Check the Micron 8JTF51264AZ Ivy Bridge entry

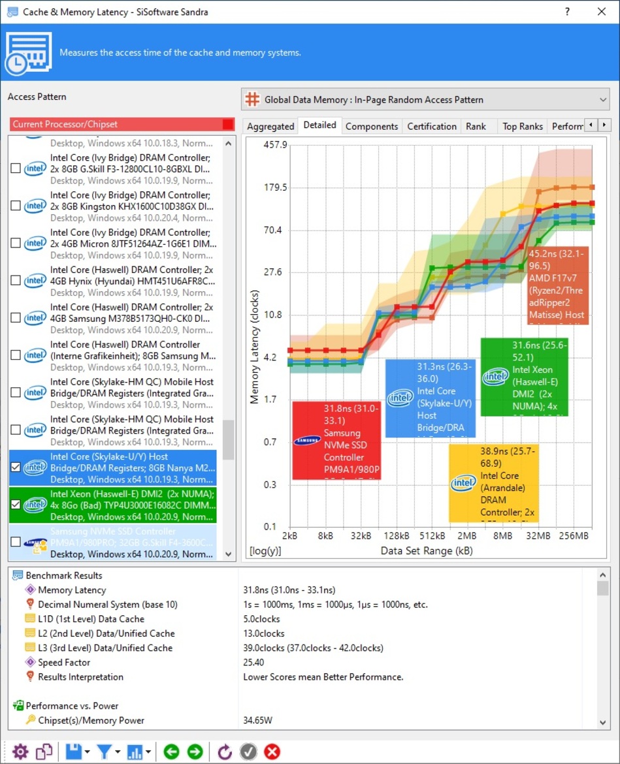click(16, 243)
